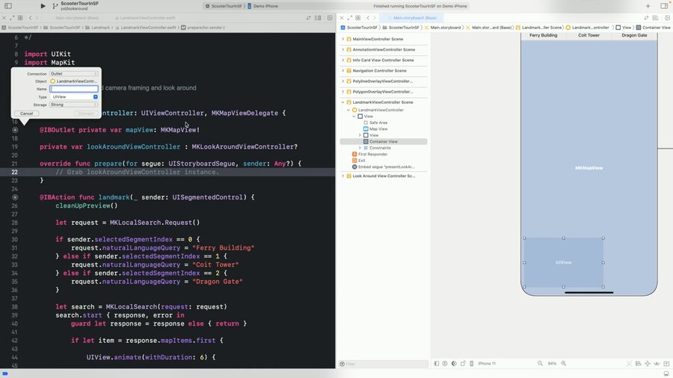
Task: Toggle the debug area button at bottom right
Action: click(666, 374)
